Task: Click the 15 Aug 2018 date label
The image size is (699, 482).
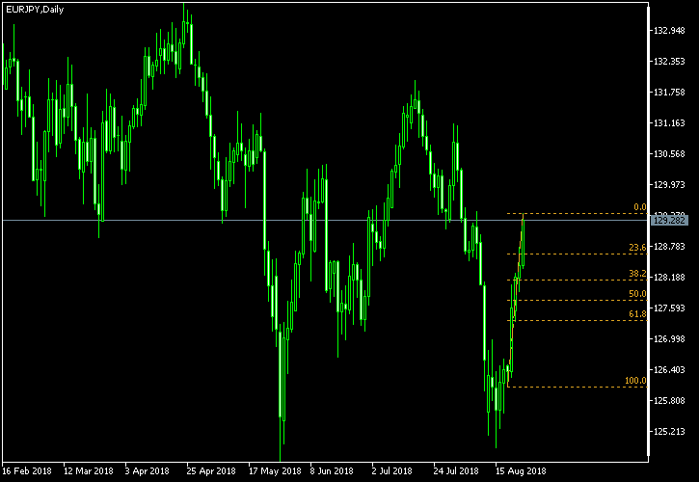Action: click(521, 470)
